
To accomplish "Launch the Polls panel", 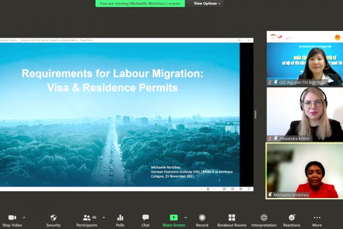I will (x=120, y=218).
